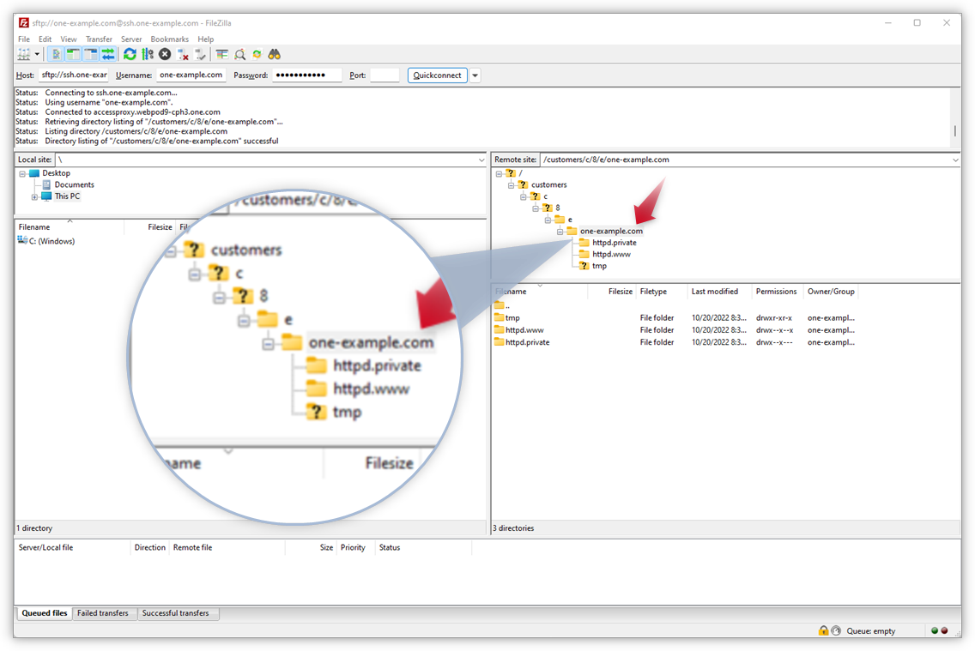Click the binoculars file search icon

coord(275,54)
